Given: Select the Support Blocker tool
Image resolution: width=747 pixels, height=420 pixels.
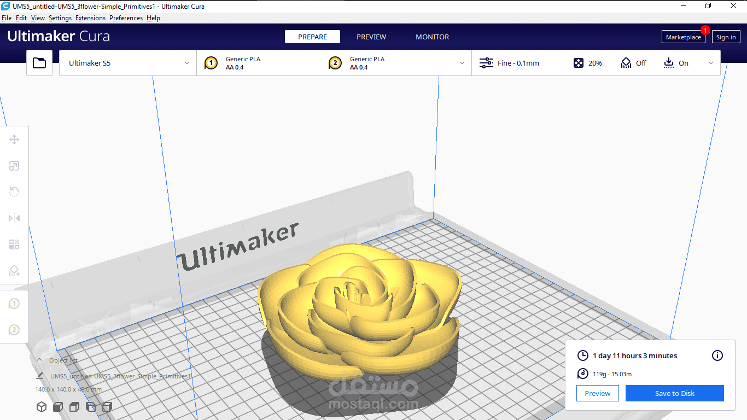Looking at the screenshot, I should 14,270.
